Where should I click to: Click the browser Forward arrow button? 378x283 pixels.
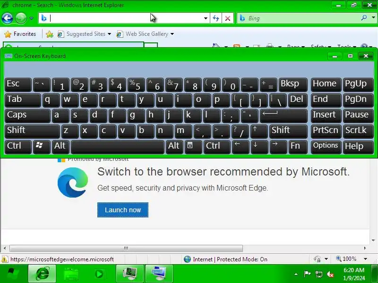pyautogui.click(x=21, y=18)
